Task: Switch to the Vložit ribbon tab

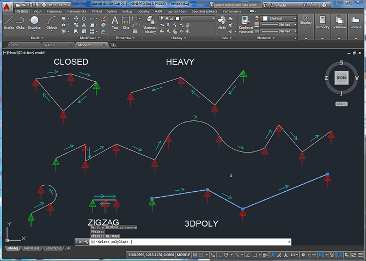Action: pyautogui.click(x=38, y=11)
